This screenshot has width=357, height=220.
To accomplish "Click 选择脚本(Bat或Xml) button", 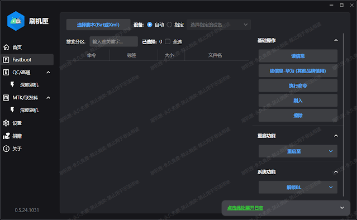I will 98,25.
